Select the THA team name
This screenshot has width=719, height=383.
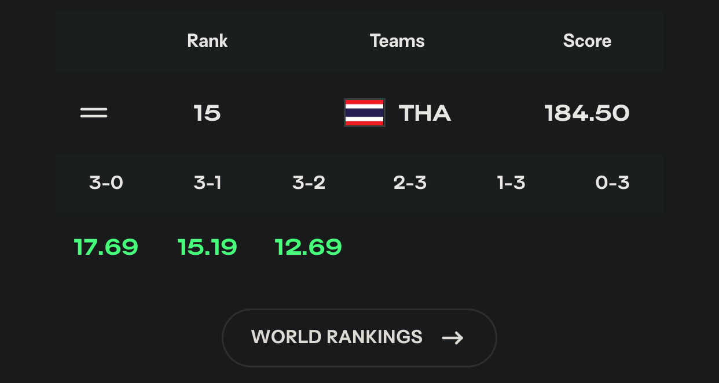click(425, 113)
